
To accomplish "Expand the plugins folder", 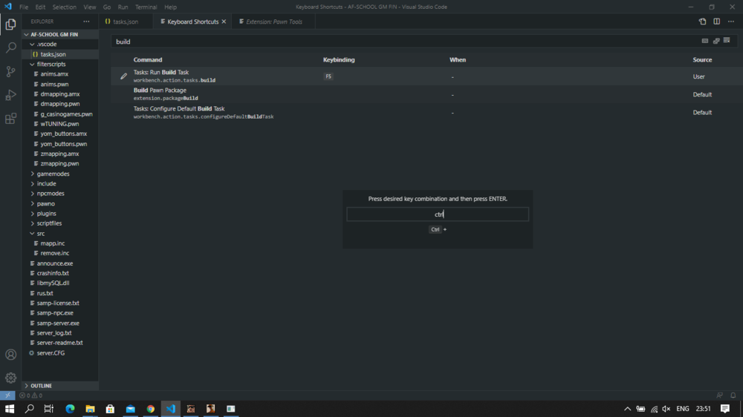I will [x=59, y=214].
